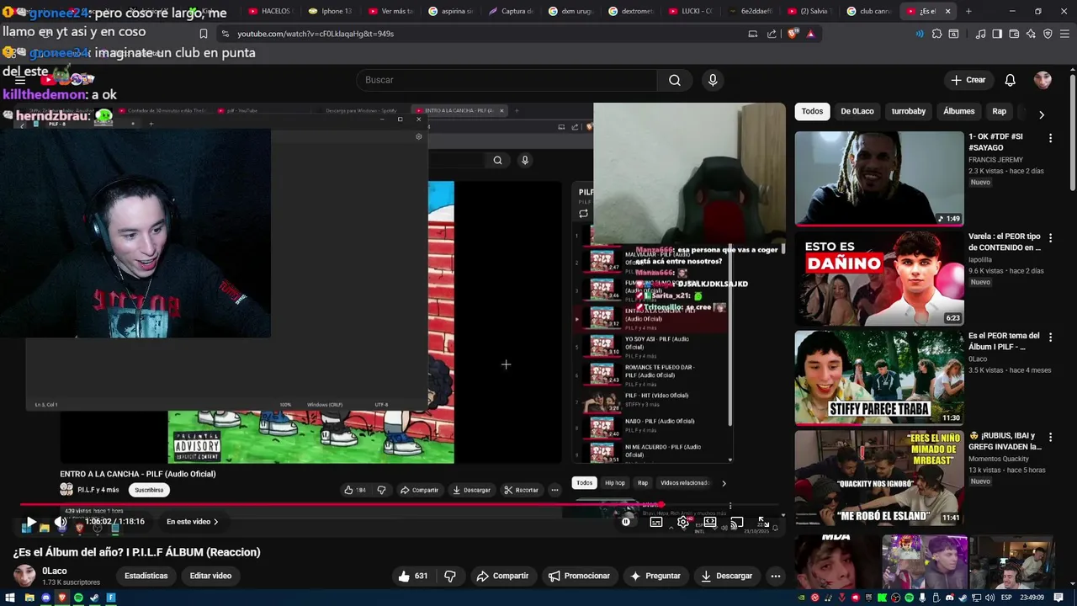Select the "De 0Laco" filter chip
This screenshot has width=1077, height=606.
pyautogui.click(x=857, y=111)
